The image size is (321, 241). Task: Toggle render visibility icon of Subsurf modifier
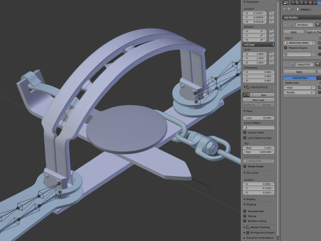point(318,64)
